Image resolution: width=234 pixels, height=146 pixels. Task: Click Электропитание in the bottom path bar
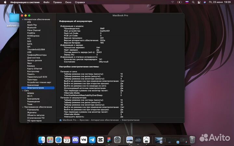tap(130, 120)
